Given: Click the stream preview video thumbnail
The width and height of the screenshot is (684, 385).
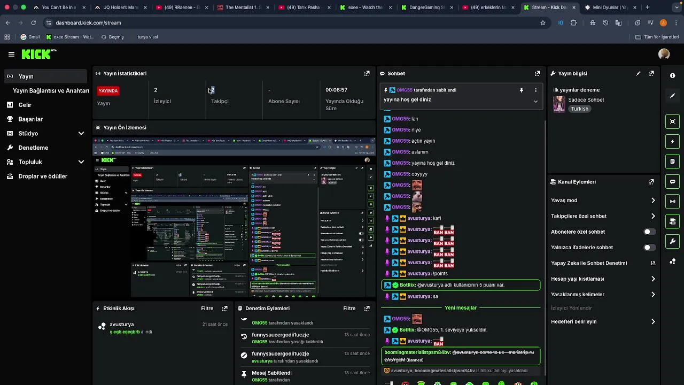Looking at the screenshot, I should tap(234, 218).
